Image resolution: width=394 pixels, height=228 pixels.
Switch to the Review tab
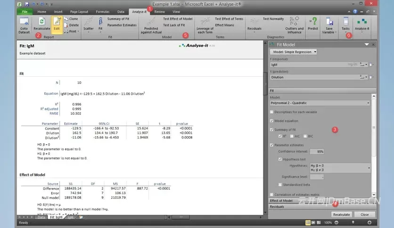pyautogui.click(x=160, y=12)
